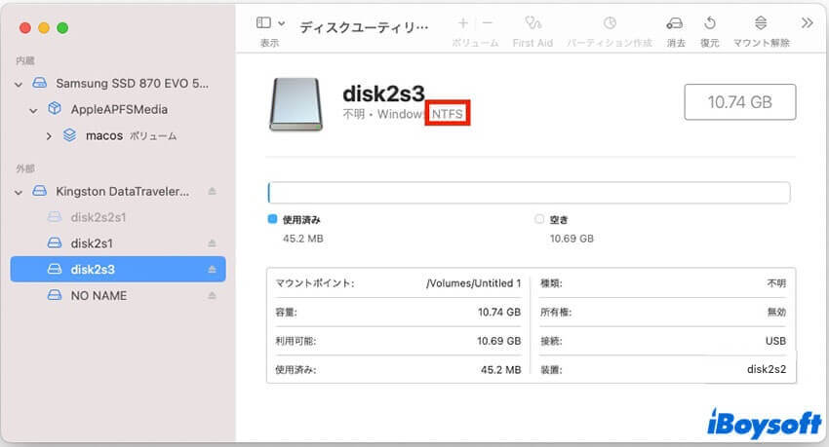
Task: Click the AppleAPFSMedia container cube icon
Action: [x=55, y=108]
